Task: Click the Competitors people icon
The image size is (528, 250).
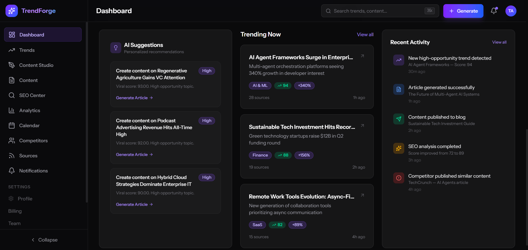Action: tap(12, 140)
